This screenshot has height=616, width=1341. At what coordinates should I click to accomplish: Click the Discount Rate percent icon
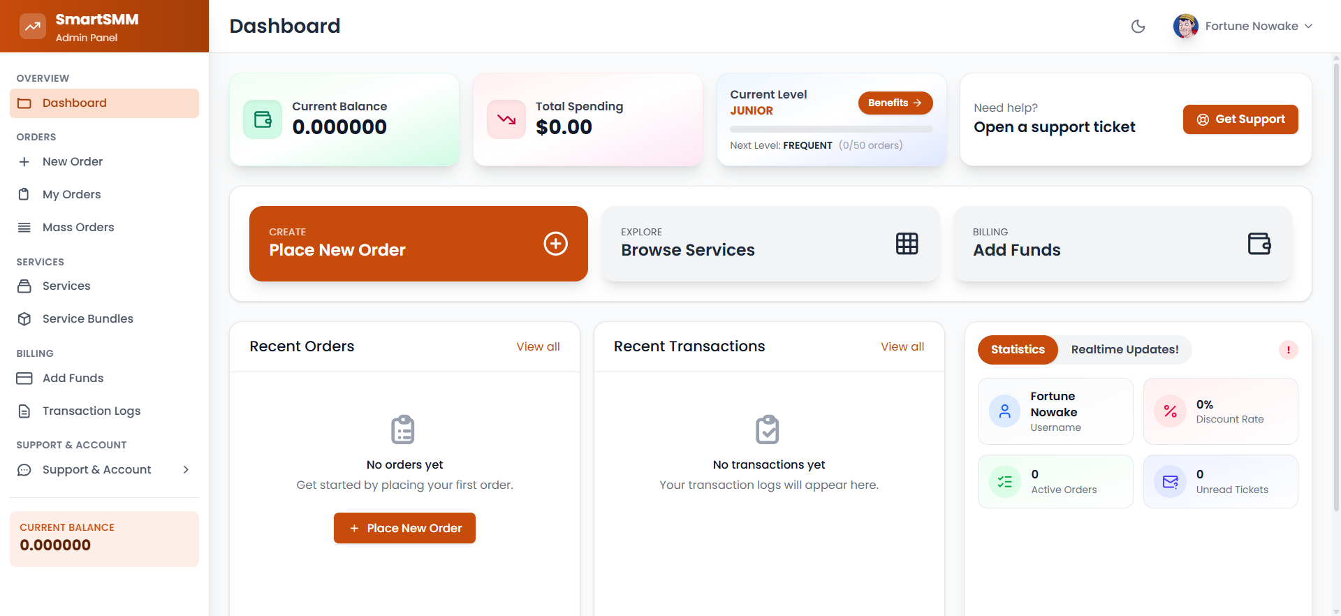(x=1170, y=411)
